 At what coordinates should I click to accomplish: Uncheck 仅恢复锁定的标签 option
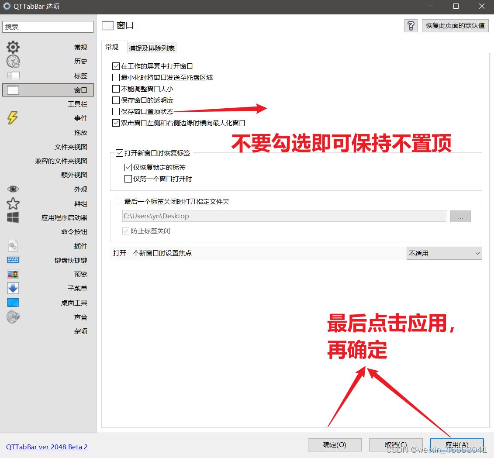click(x=128, y=167)
